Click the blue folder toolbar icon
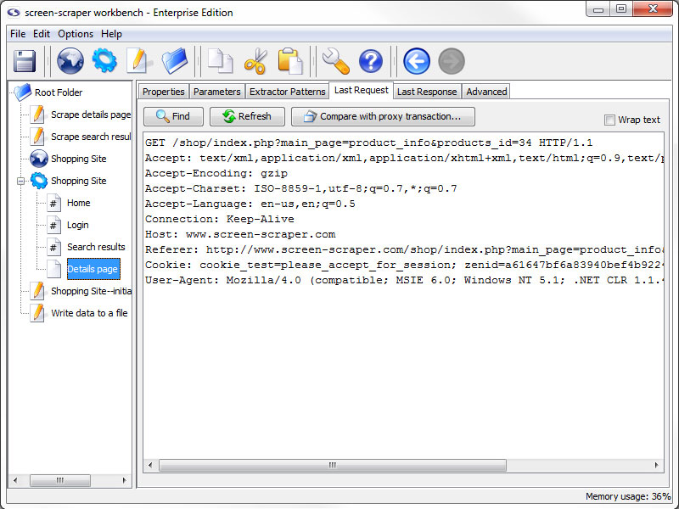 tap(175, 61)
